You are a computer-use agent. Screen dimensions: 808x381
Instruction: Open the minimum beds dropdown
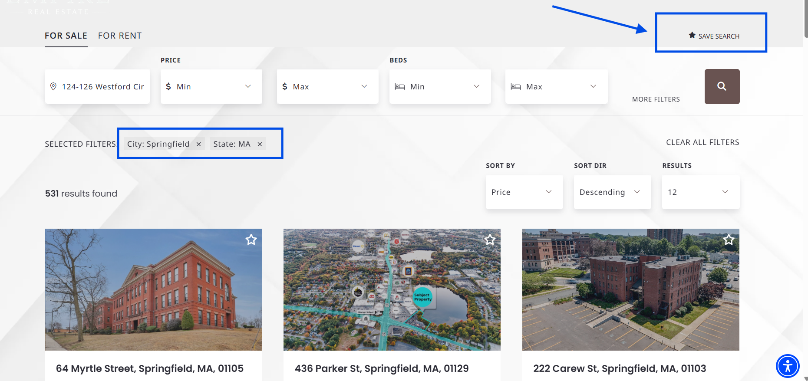tap(440, 86)
